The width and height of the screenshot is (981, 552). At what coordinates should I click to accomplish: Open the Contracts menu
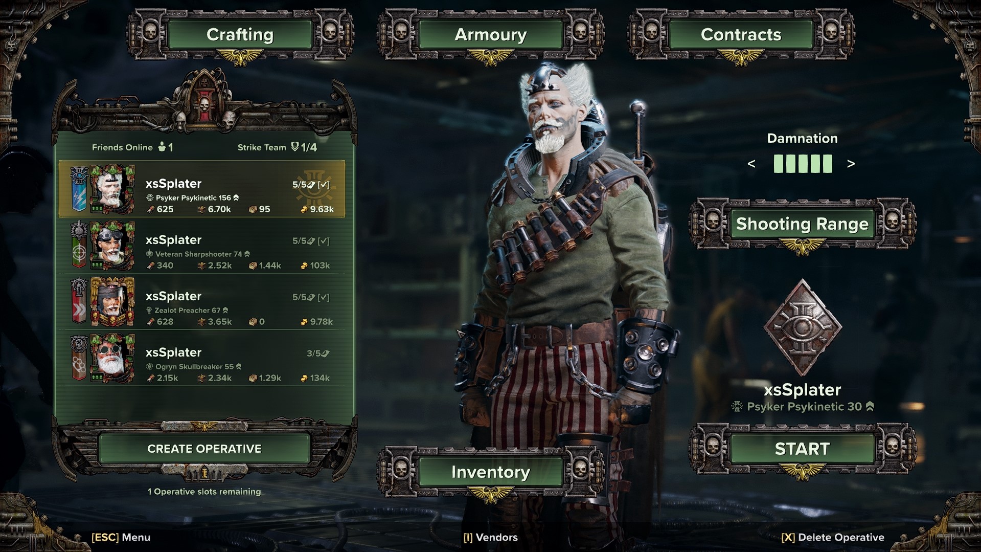(741, 35)
